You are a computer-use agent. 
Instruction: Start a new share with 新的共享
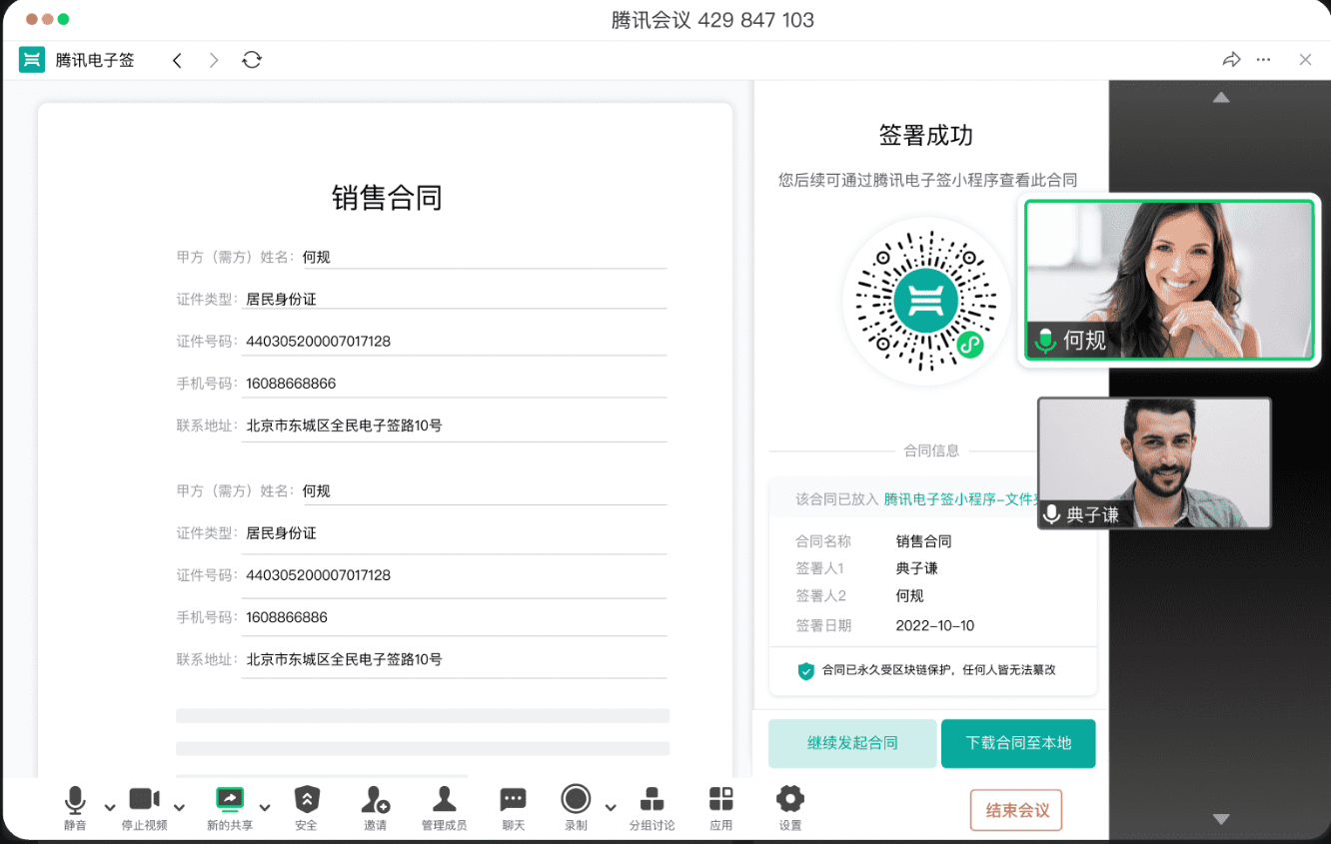pyautogui.click(x=230, y=807)
